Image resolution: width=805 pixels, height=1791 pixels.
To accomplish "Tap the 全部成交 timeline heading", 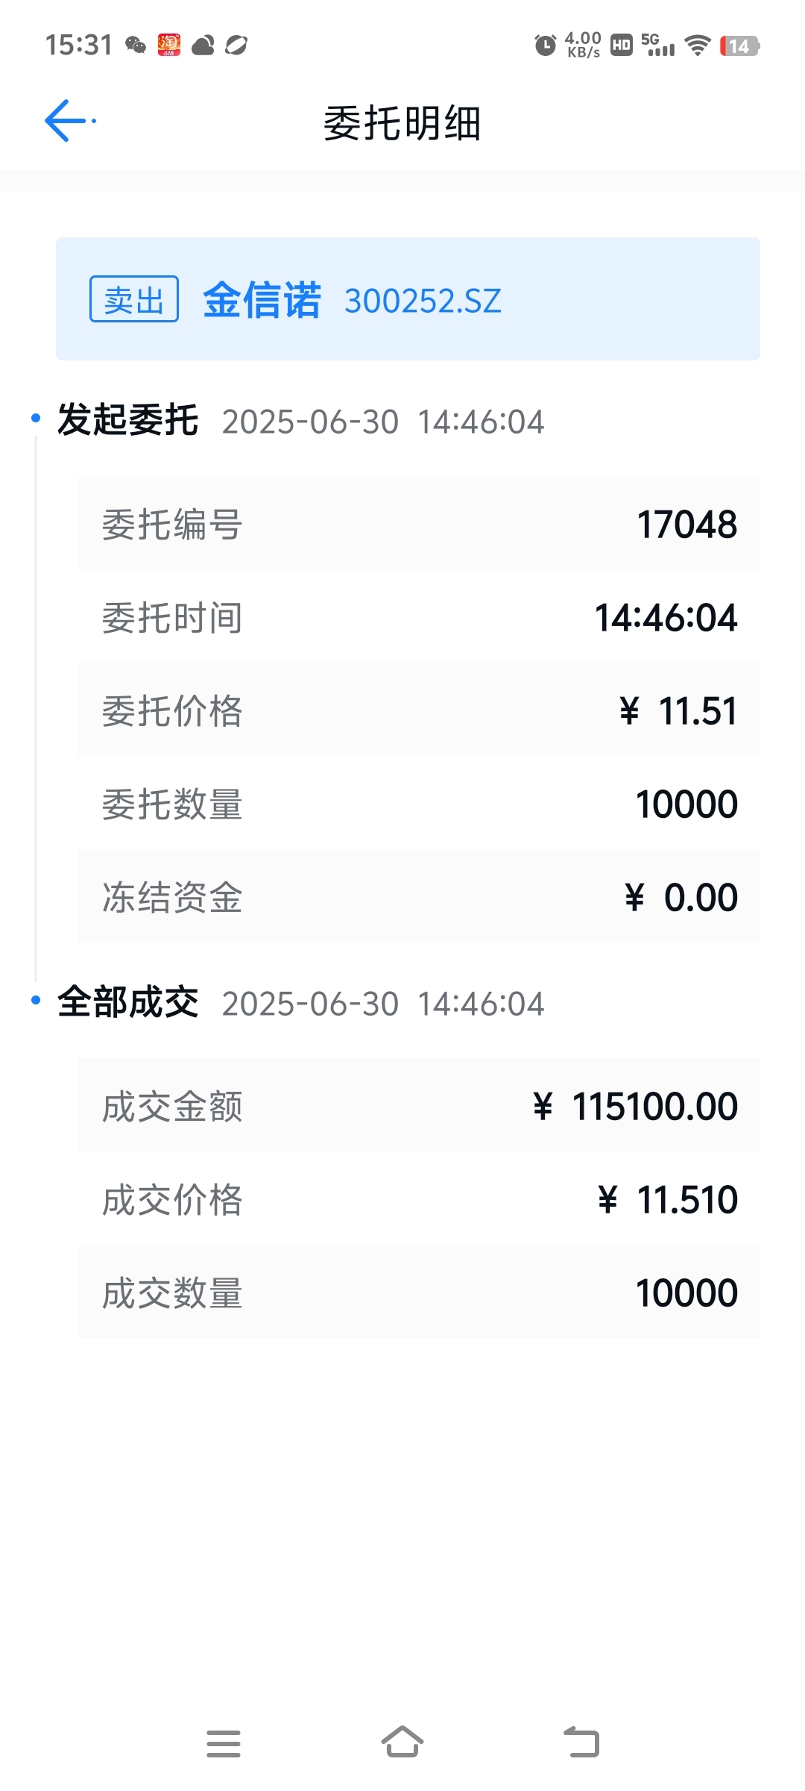I will pyautogui.click(x=127, y=1001).
